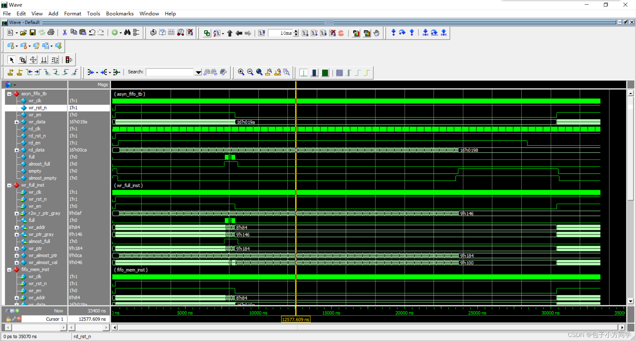Click inside the Search input field
Viewport: 636px width, 341px height.
[x=170, y=72]
